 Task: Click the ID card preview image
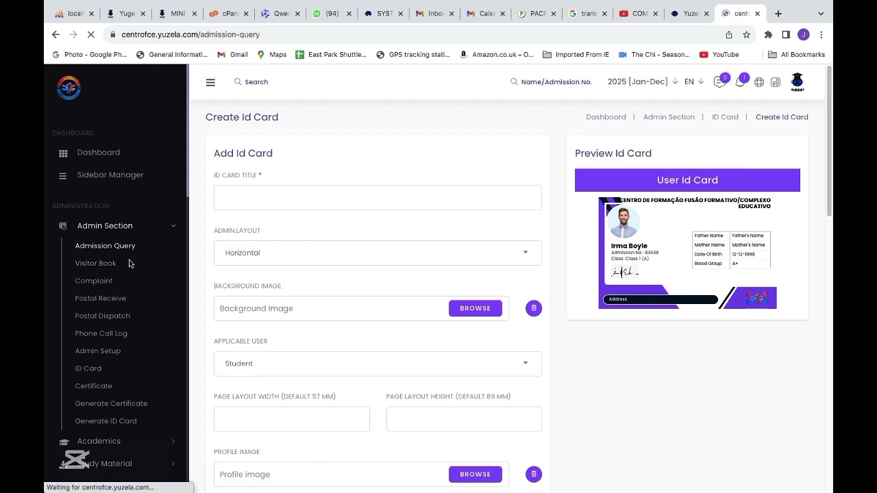(687, 253)
